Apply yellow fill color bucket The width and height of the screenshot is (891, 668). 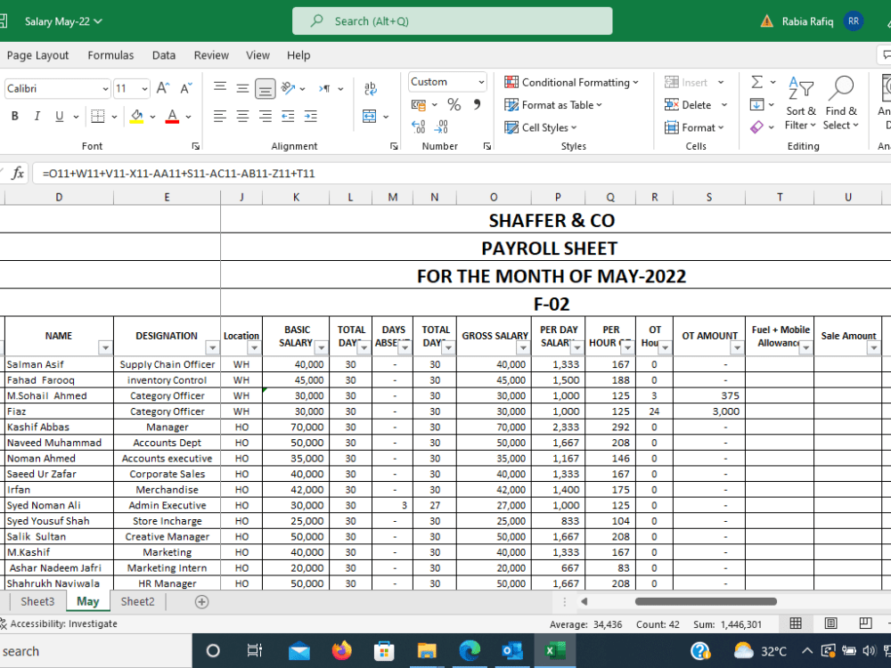[x=136, y=117]
